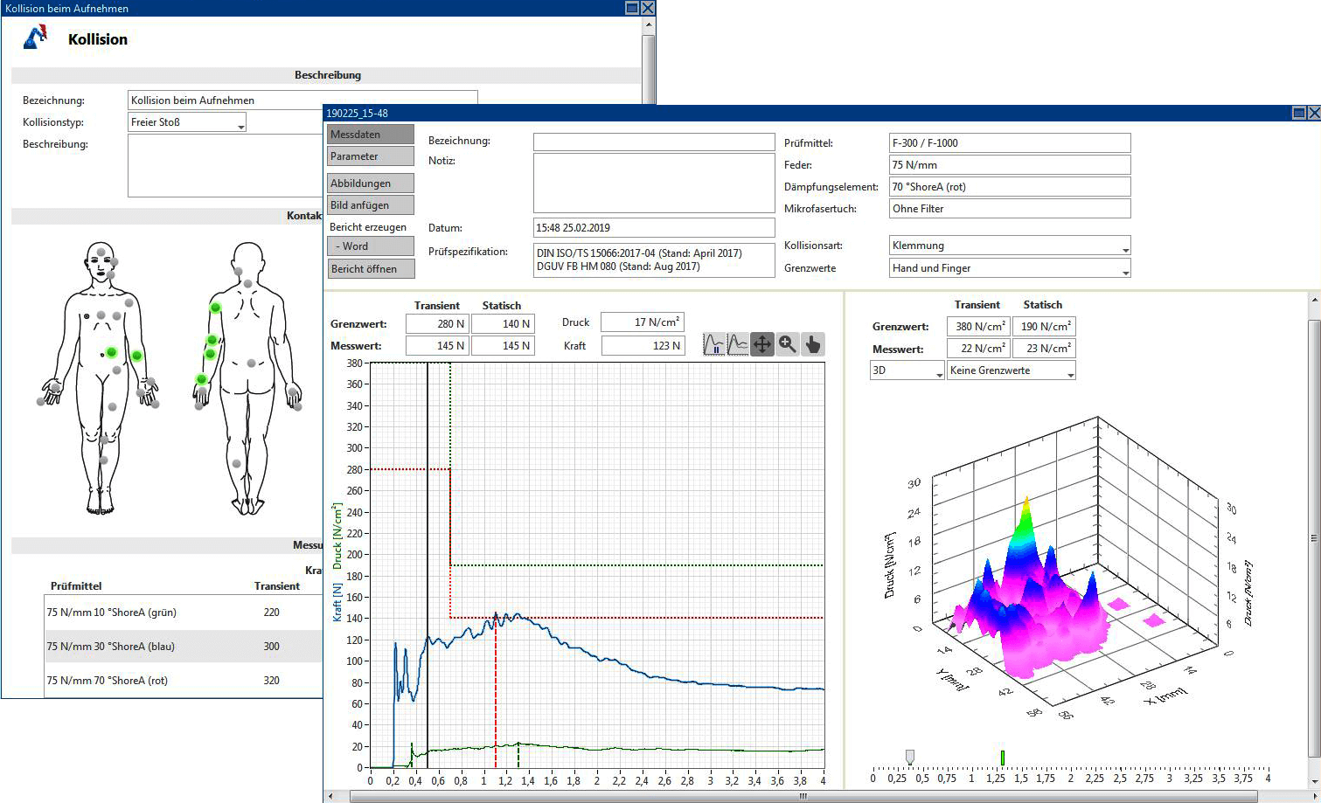Click the Bild anfügen button

371,205
